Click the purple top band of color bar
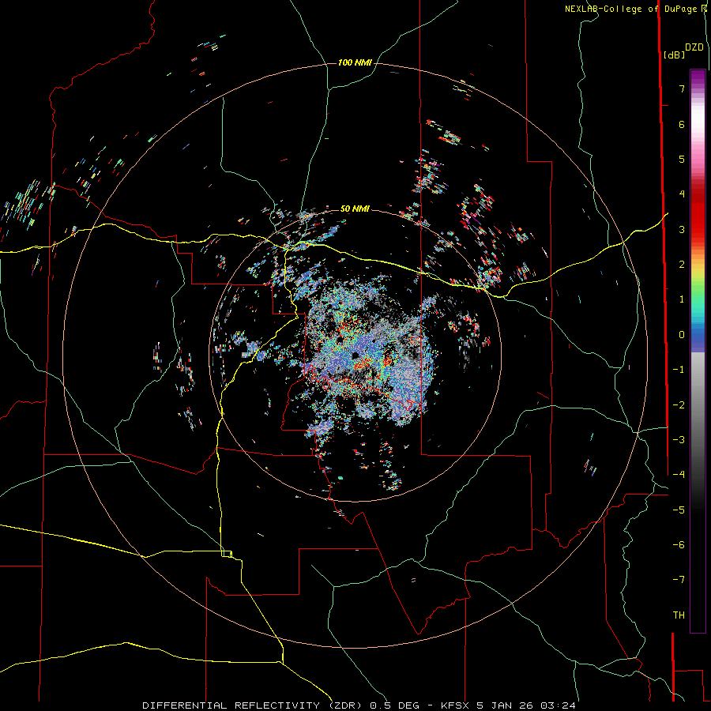The image size is (711, 711). pyautogui.click(x=698, y=77)
